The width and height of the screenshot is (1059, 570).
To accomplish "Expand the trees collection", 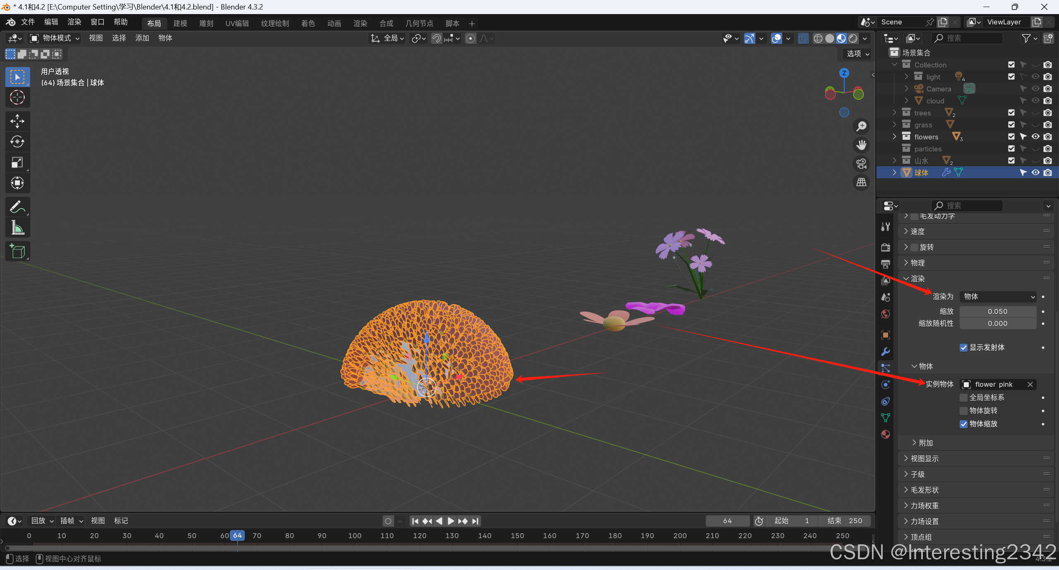I will tap(894, 113).
